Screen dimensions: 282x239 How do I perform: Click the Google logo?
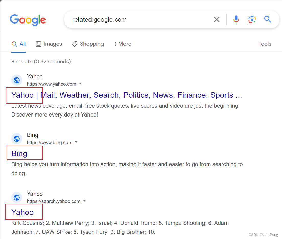point(28,20)
